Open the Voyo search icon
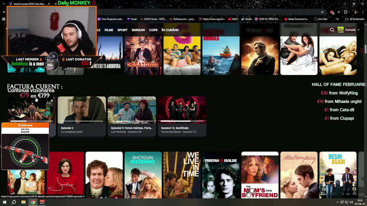Screen dimensions: 367x206 332,30
